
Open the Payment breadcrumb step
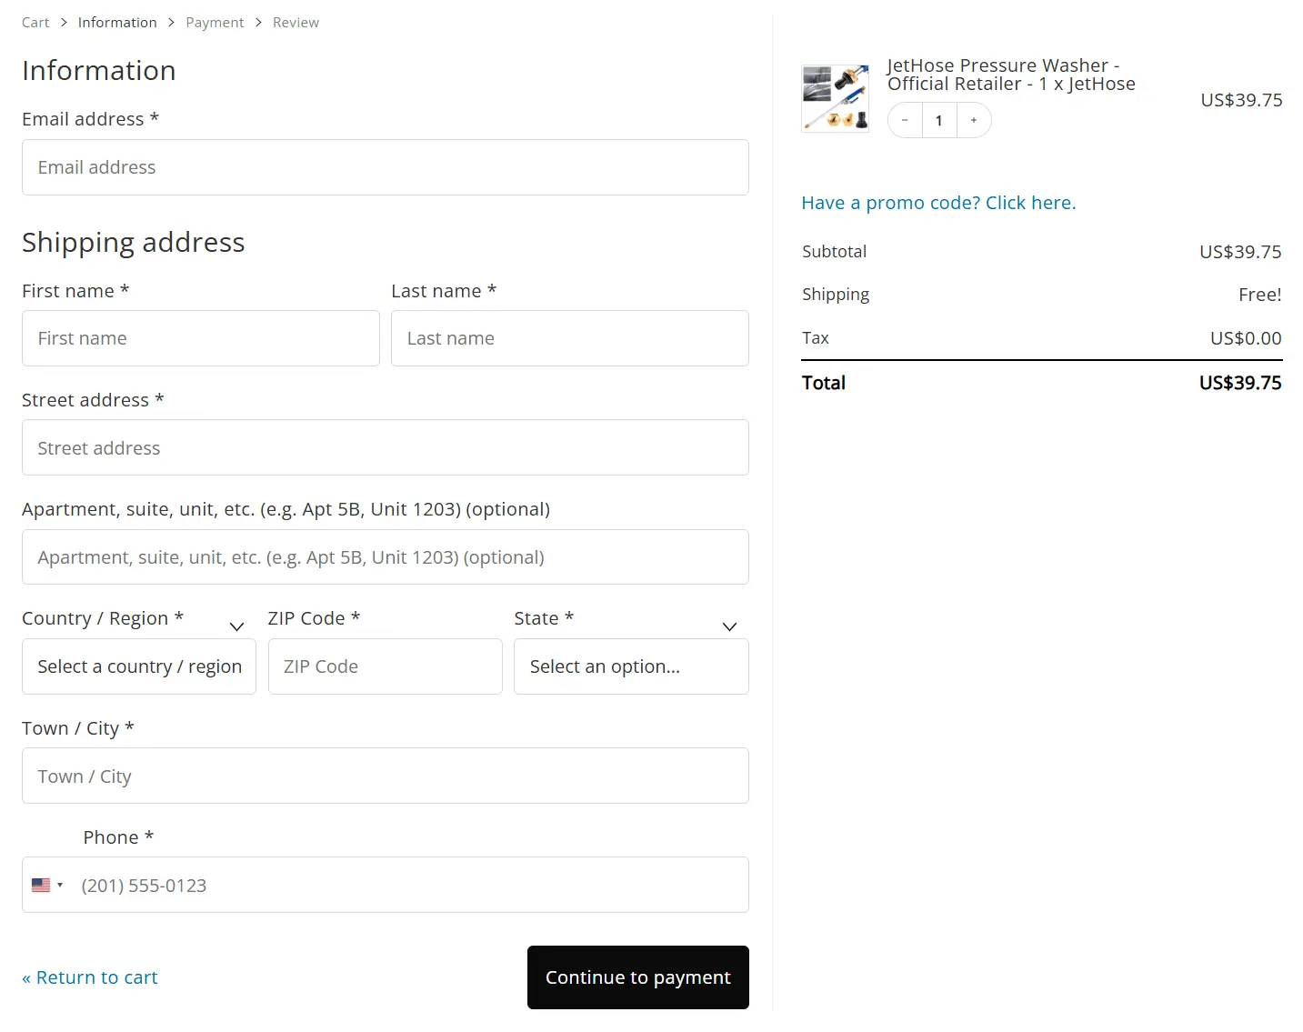[x=215, y=22]
